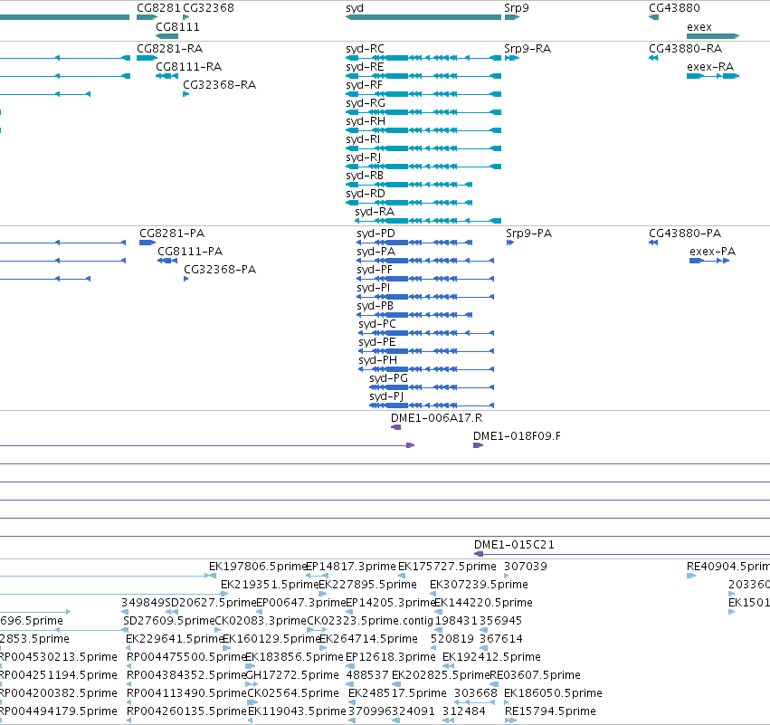Viewport: 770px width, 725px height.
Task: Click the CG8281-PA protein label
Action: pos(172,234)
